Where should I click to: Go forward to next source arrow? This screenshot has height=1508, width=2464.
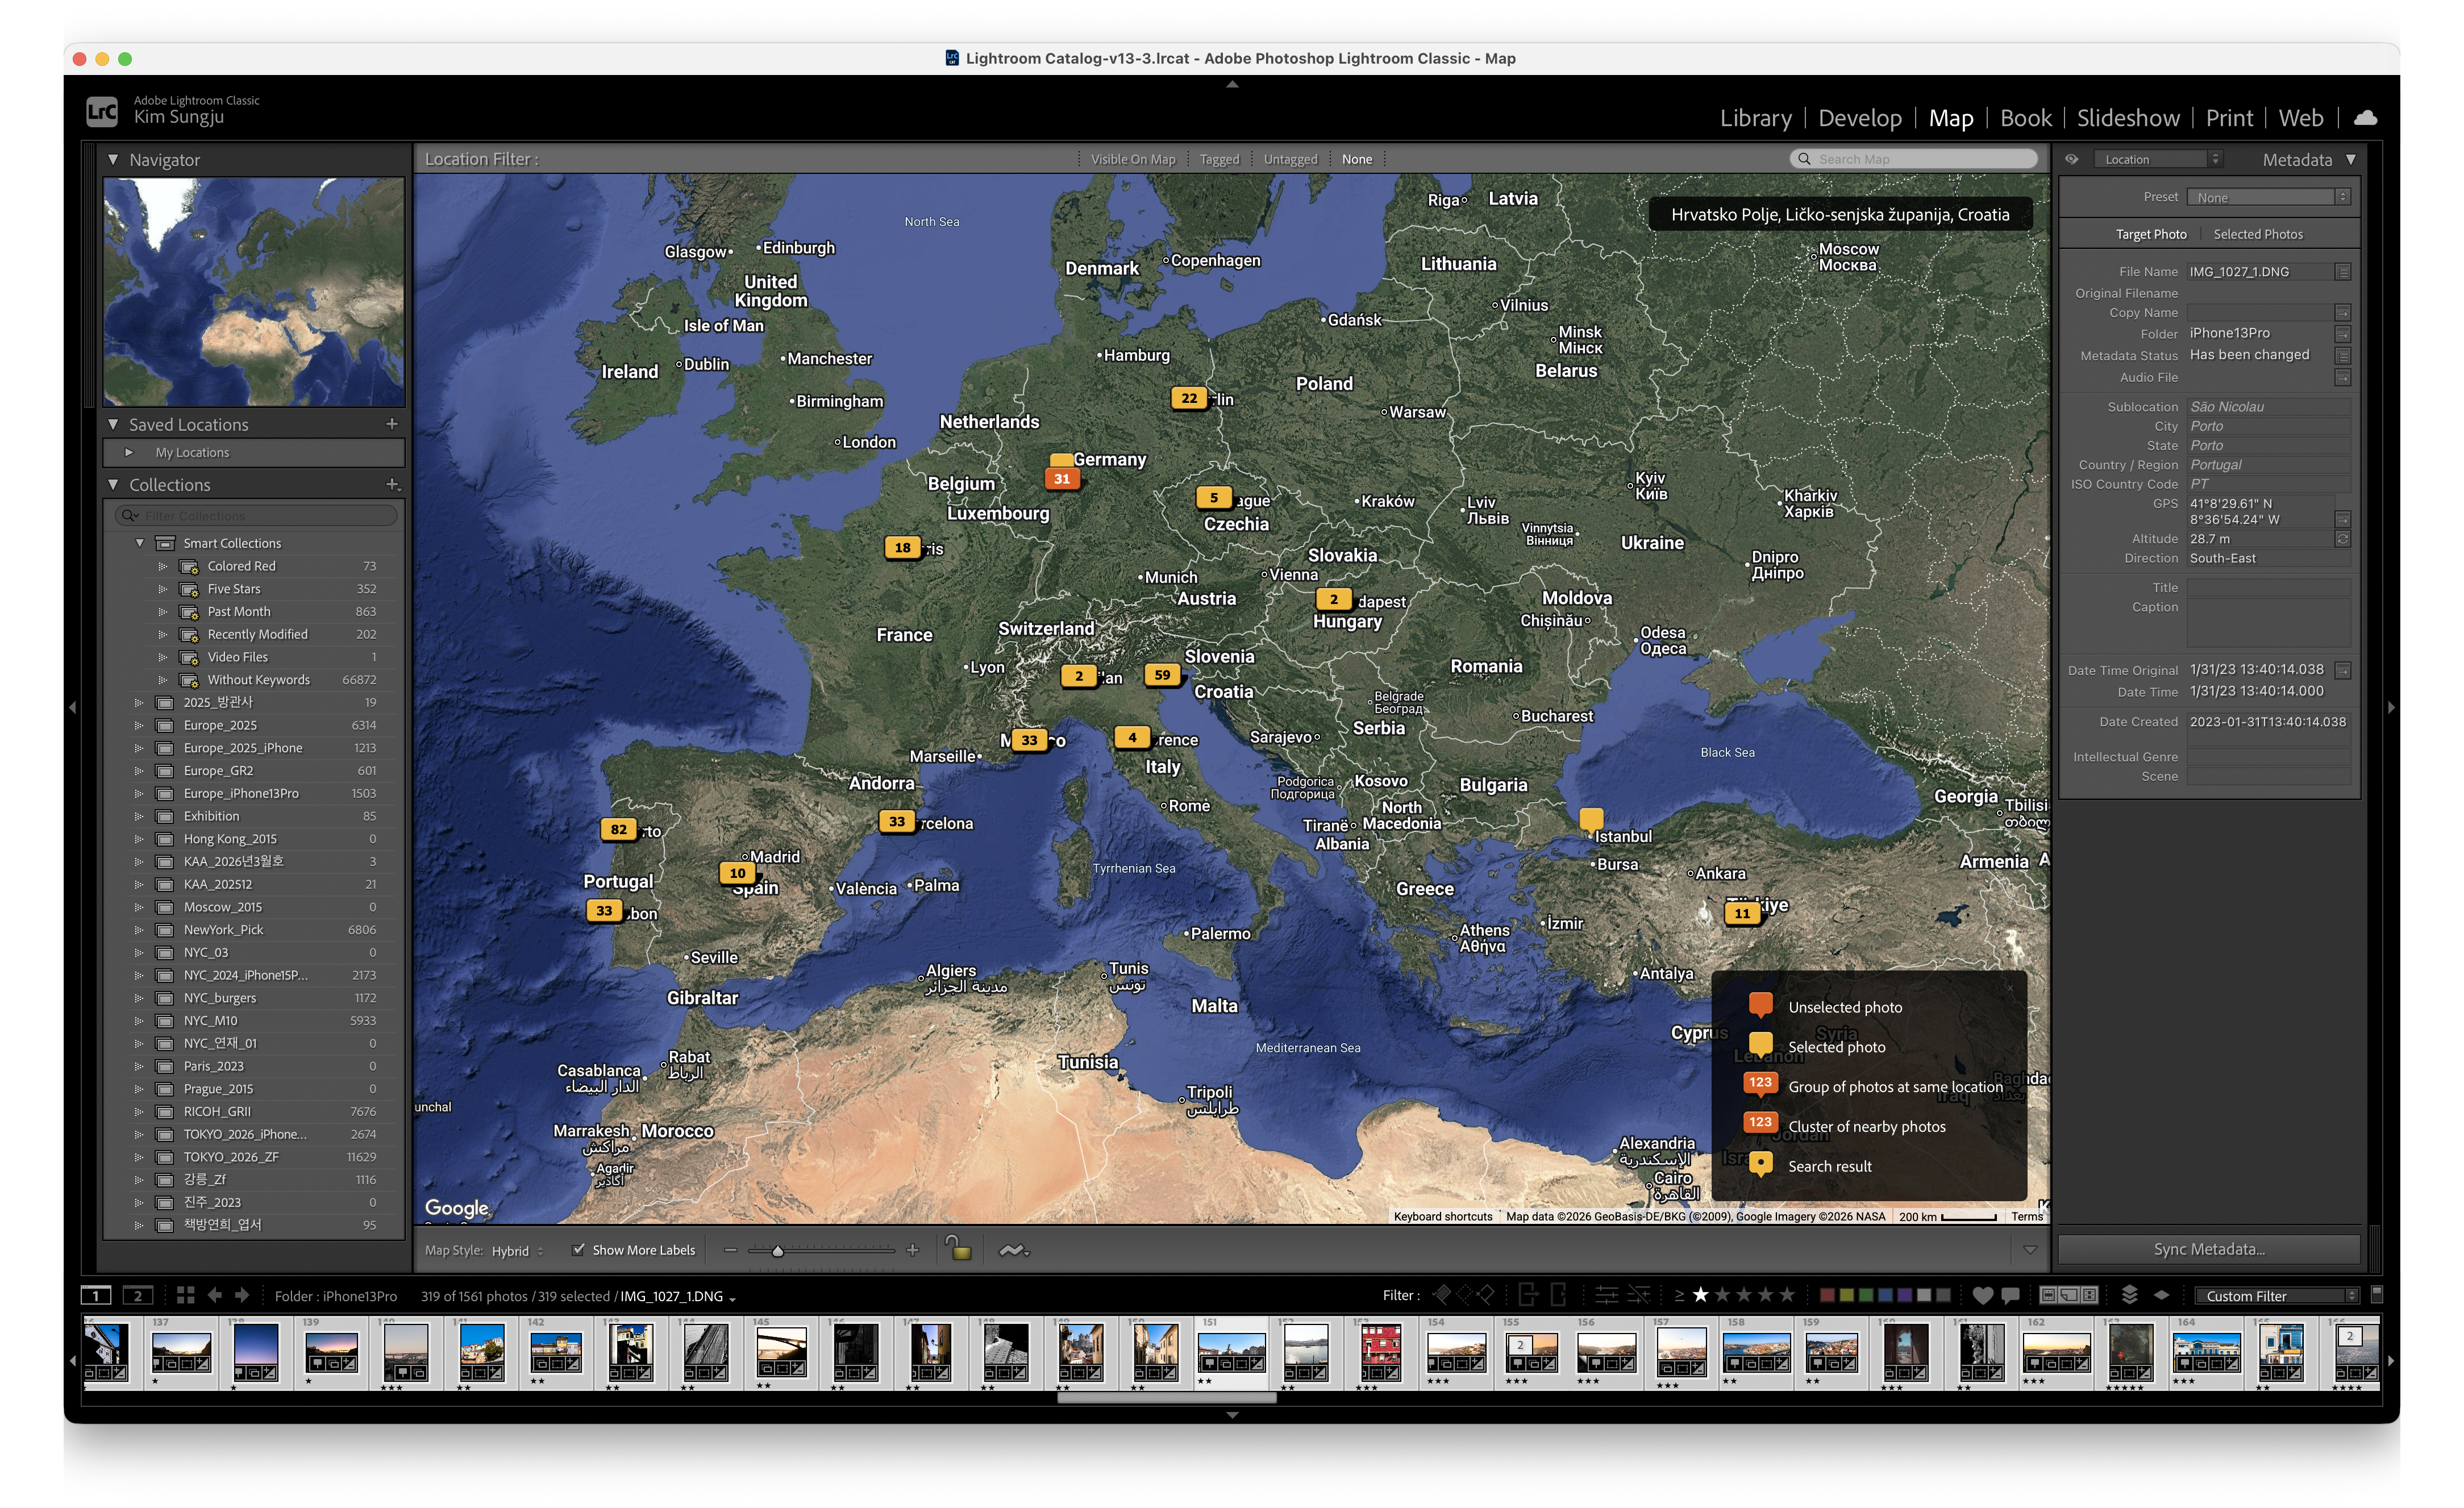[x=242, y=1295]
